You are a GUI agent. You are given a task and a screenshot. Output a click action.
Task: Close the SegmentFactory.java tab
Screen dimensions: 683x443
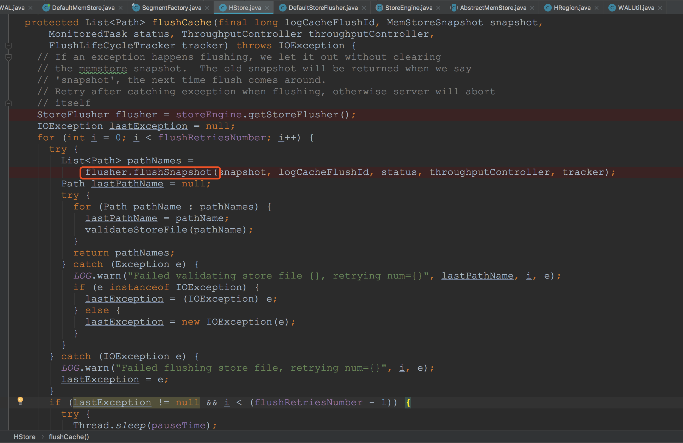pos(207,8)
